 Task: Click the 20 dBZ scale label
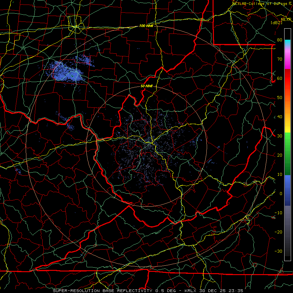[x=280, y=155]
